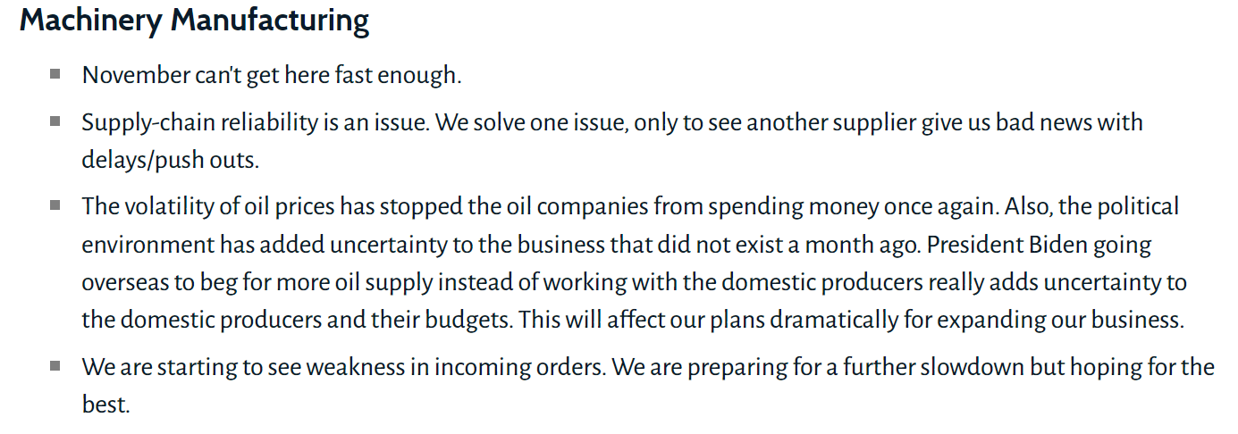Viewport: 1238px width, 434px height.
Task: Click the text delays/push outs
Action: click(x=168, y=160)
